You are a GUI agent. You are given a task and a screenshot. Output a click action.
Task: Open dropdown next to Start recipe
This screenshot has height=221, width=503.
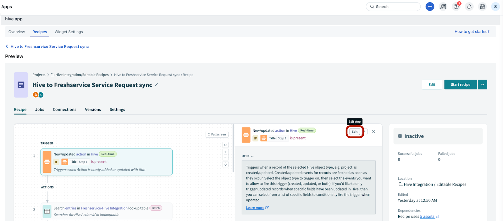click(482, 85)
